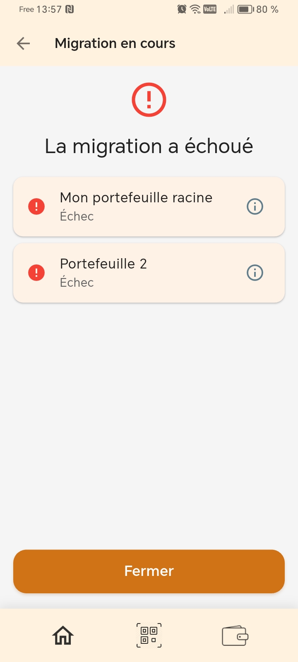The height and width of the screenshot is (662, 298).
Task: Tap the La migration a échoué heading
Action: (x=149, y=146)
